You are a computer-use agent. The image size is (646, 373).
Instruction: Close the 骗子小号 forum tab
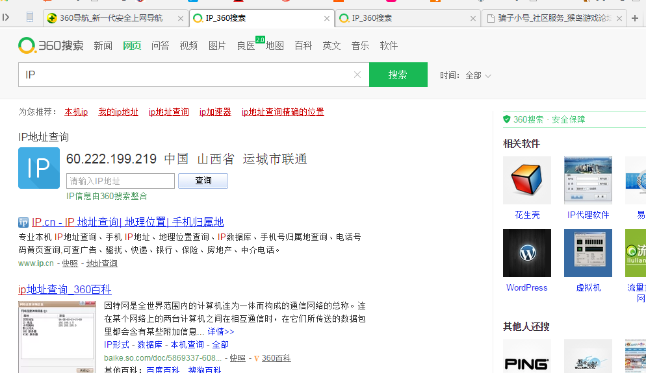[619, 19]
